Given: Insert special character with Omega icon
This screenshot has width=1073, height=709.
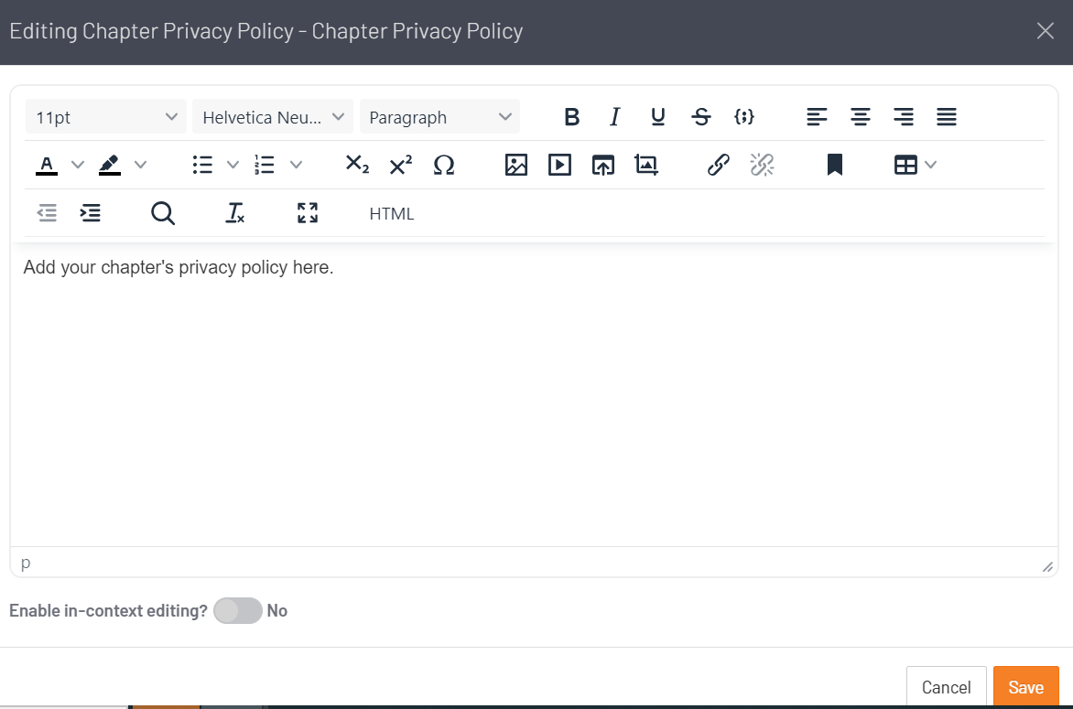Looking at the screenshot, I should pyautogui.click(x=443, y=165).
